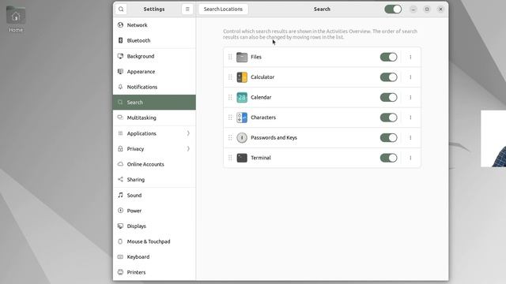Image resolution: width=506 pixels, height=284 pixels.
Task: Click the Power icon in sidebar
Action: 120,211
